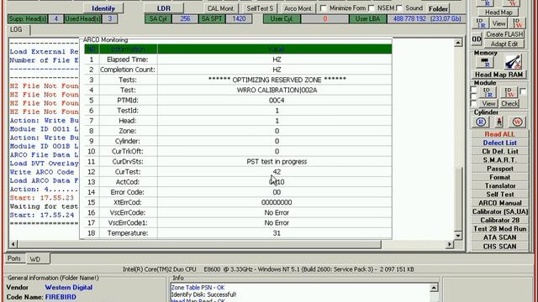
Task: Open the S.M.A.R.T. function
Action: tap(499, 160)
